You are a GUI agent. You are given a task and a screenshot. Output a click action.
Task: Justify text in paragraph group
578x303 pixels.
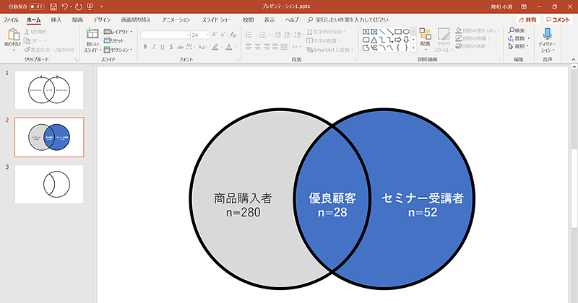tap(275, 47)
